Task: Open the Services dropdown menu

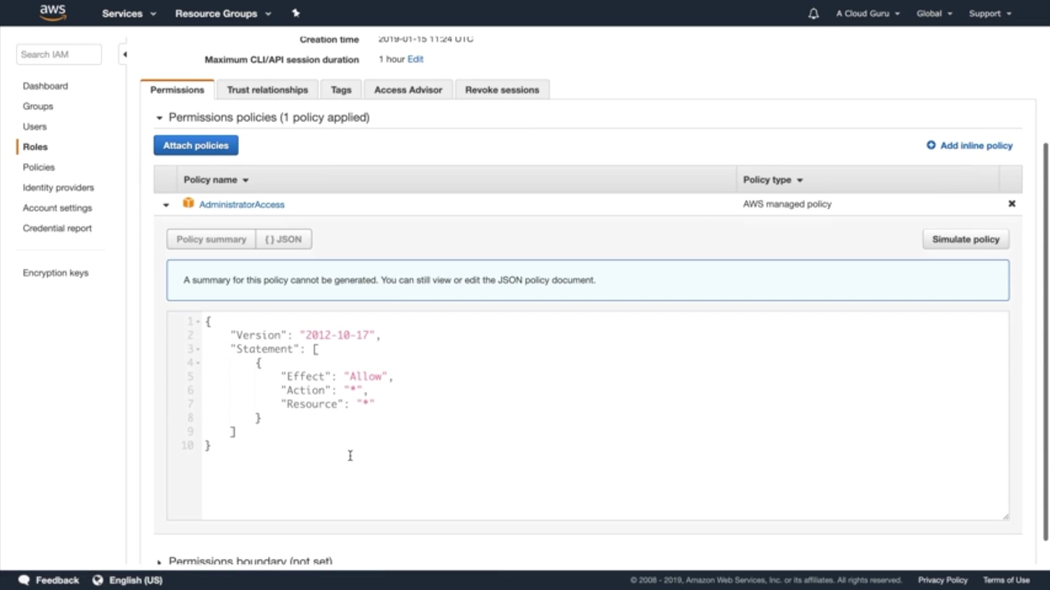Action: pyautogui.click(x=129, y=14)
